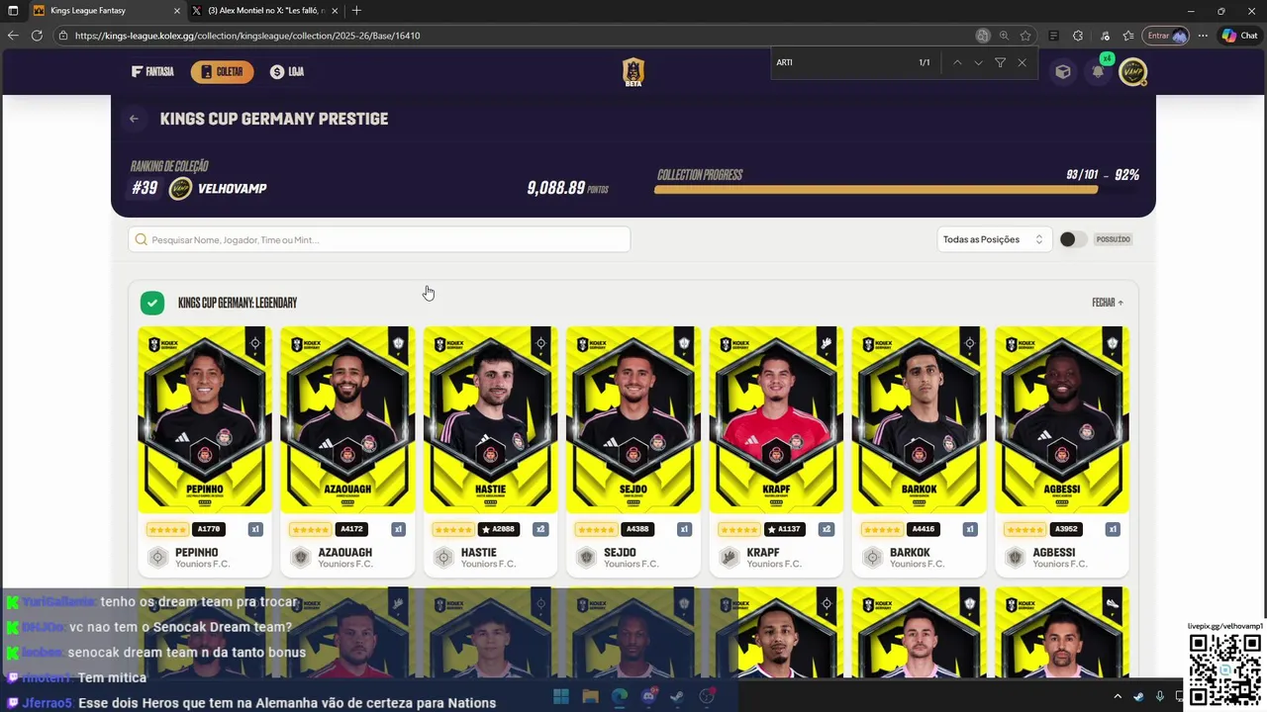Open the notifications bell icon
Image resolution: width=1267 pixels, height=712 pixels.
pyautogui.click(x=1098, y=72)
